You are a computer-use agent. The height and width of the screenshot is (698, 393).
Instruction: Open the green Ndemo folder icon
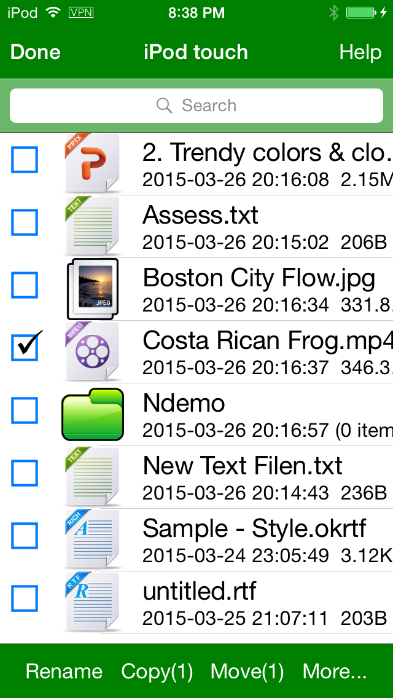point(93,414)
